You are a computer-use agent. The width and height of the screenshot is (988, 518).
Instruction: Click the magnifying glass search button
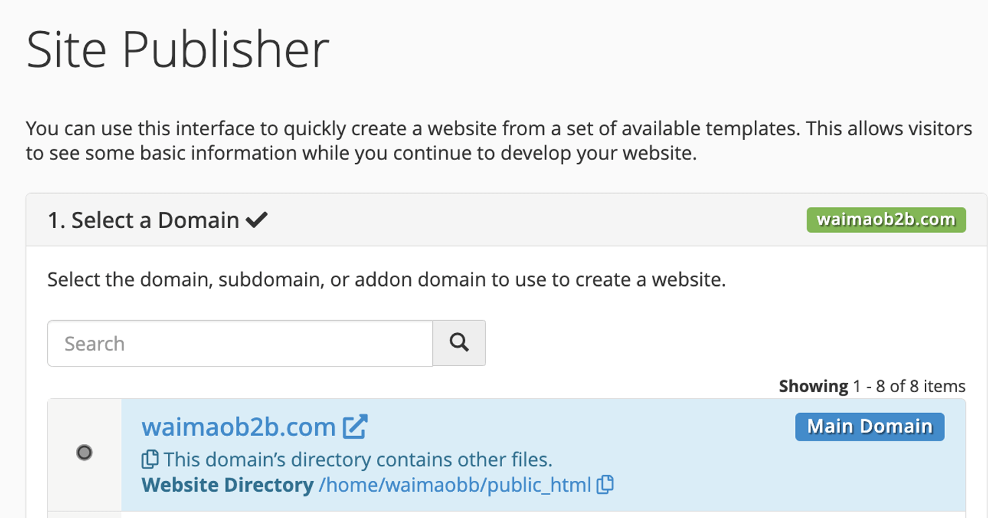point(459,343)
